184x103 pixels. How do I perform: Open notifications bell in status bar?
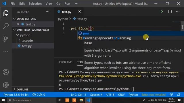coord(179,95)
